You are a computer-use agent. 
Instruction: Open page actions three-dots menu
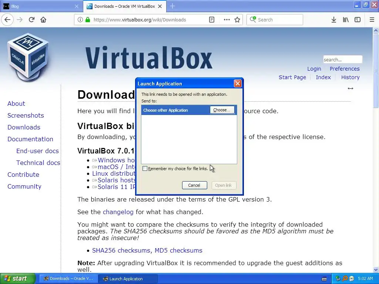tap(227, 20)
